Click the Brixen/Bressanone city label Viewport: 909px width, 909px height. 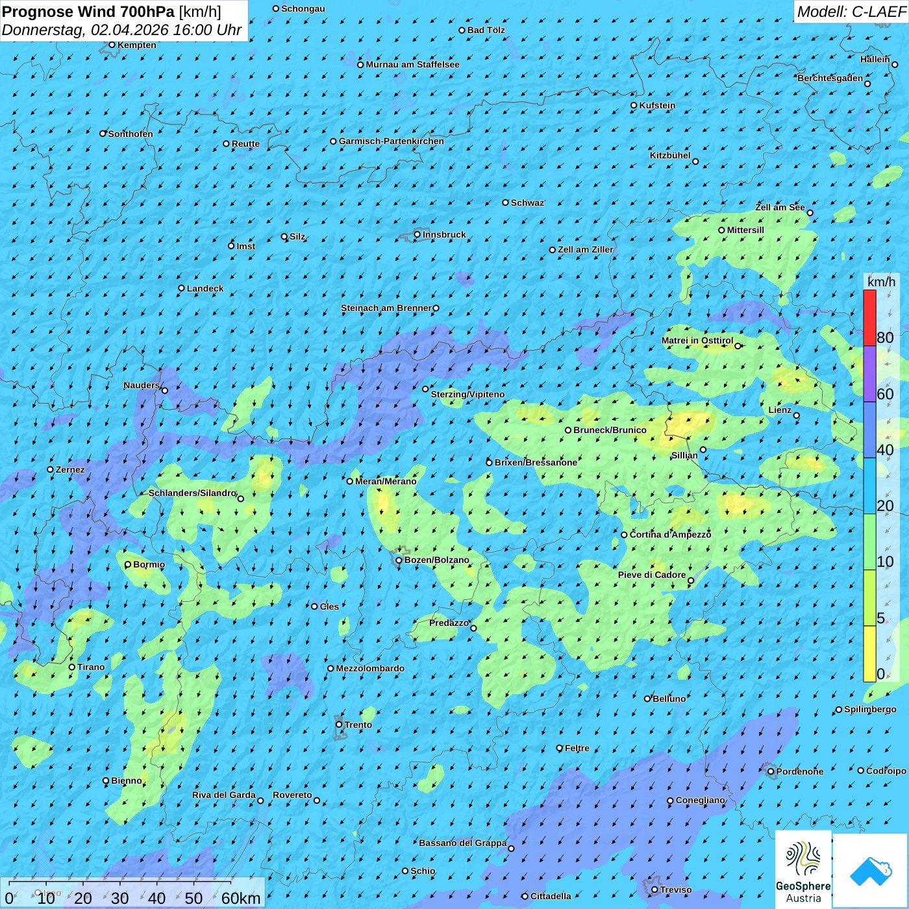(536, 462)
